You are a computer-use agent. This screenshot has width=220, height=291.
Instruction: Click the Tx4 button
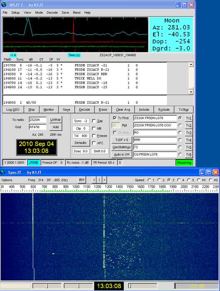coord(189,140)
